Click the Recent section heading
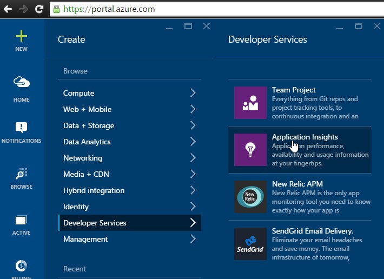The height and width of the screenshot is (279, 384). [x=75, y=269]
